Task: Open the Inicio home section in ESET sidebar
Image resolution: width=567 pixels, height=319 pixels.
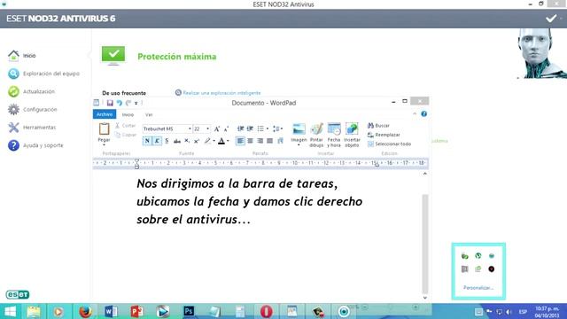Action: 22,56
